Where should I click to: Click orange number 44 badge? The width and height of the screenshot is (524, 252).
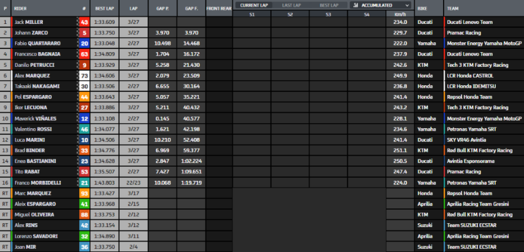coord(84,97)
